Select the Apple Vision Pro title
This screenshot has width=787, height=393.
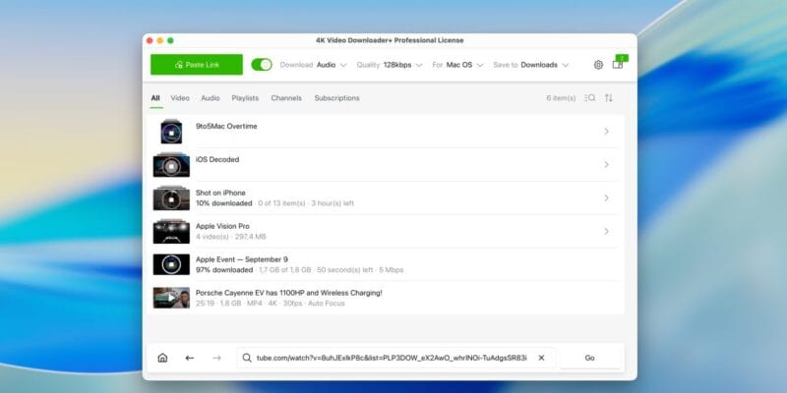(222, 226)
